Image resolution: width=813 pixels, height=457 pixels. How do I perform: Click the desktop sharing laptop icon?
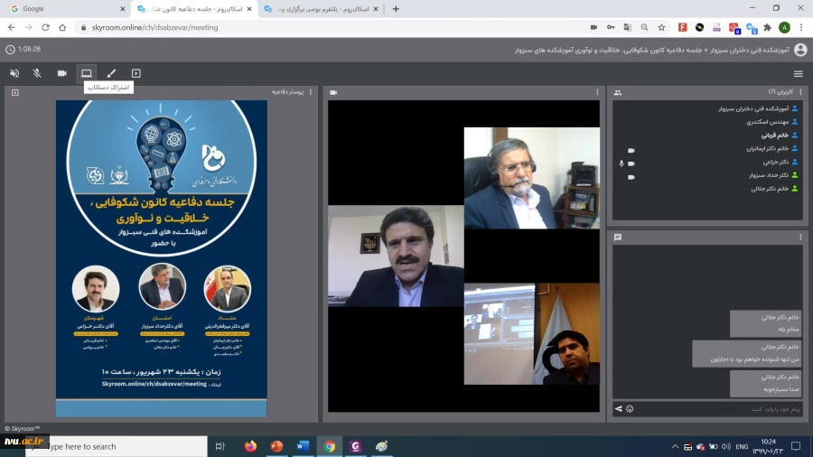[x=87, y=73]
